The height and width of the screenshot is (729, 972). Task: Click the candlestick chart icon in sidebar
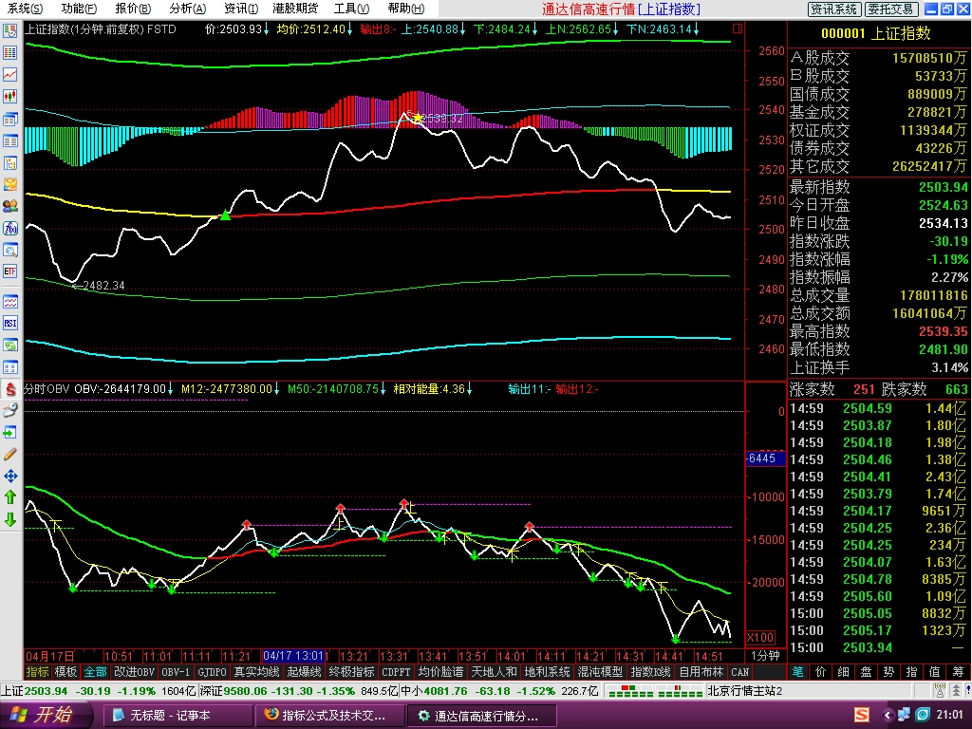pyautogui.click(x=10, y=96)
